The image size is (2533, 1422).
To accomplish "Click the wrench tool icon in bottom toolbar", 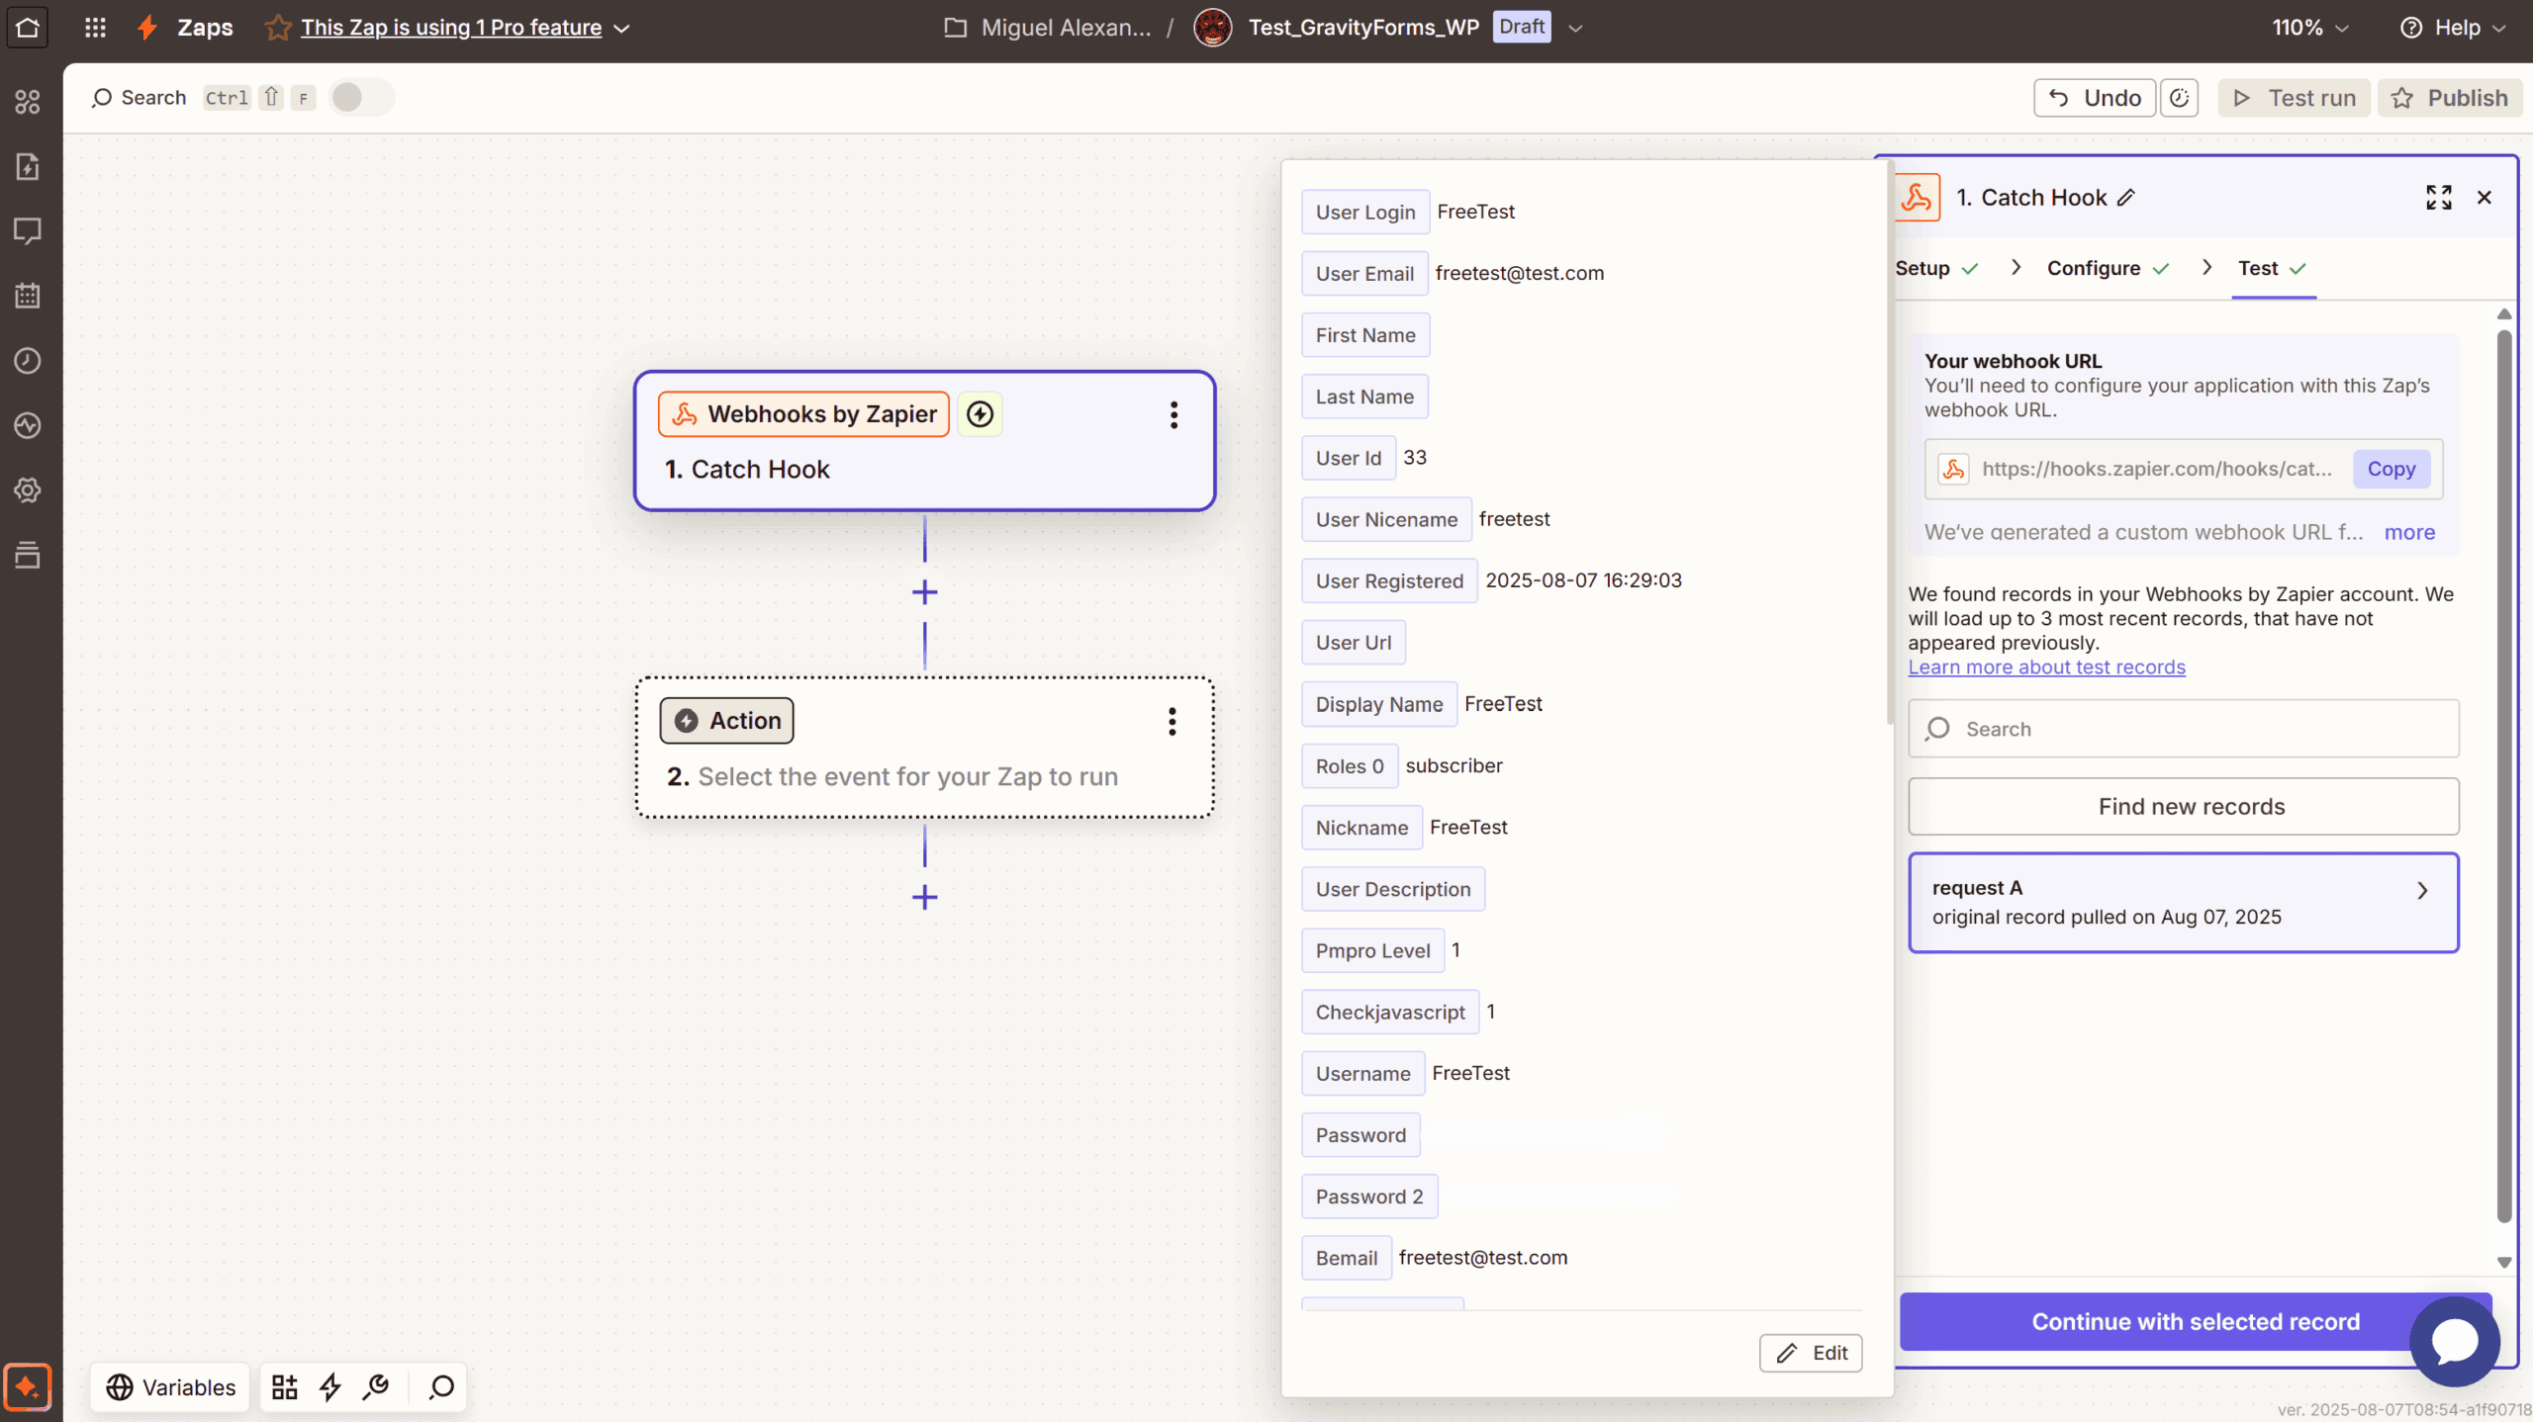I will click(x=376, y=1387).
